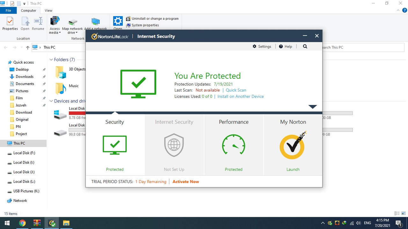This screenshot has width=408, height=229.
Task: Switch to the File tab in Explorer
Action: point(8,10)
